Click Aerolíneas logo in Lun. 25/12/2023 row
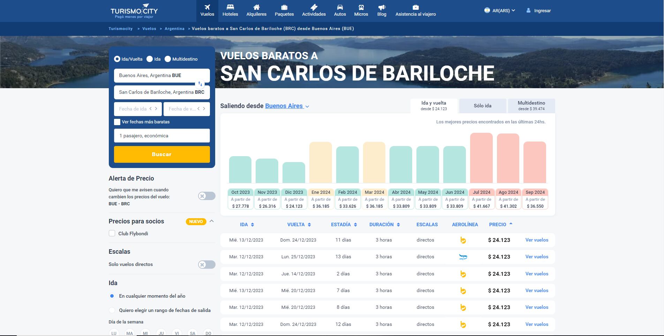The image size is (664, 336). click(x=463, y=257)
